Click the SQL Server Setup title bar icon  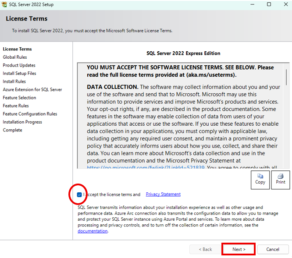pos(4,4)
